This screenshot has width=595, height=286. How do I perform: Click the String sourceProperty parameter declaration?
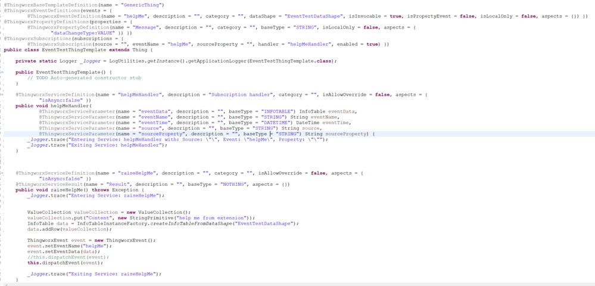(x=337, y=133)
